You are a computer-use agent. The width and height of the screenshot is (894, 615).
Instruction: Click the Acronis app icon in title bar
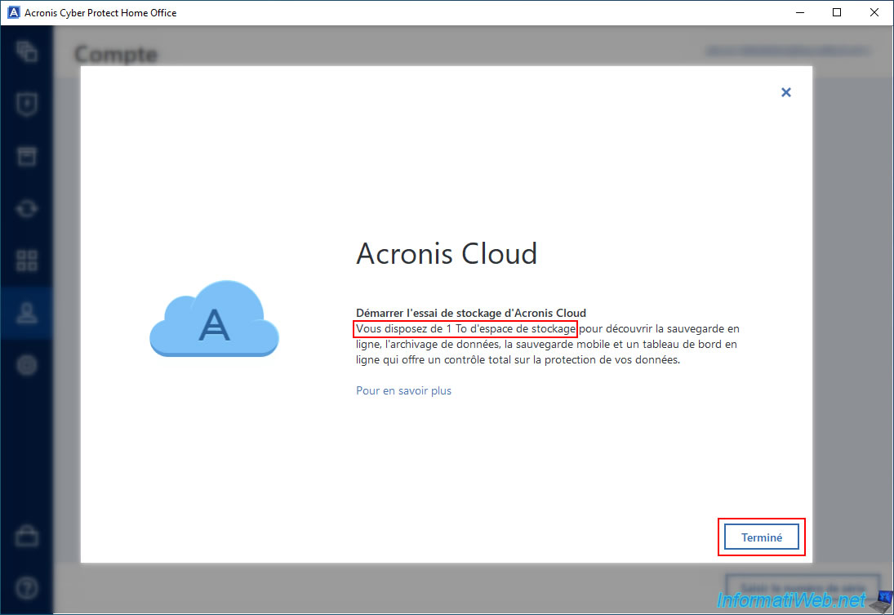pos(14,12)
